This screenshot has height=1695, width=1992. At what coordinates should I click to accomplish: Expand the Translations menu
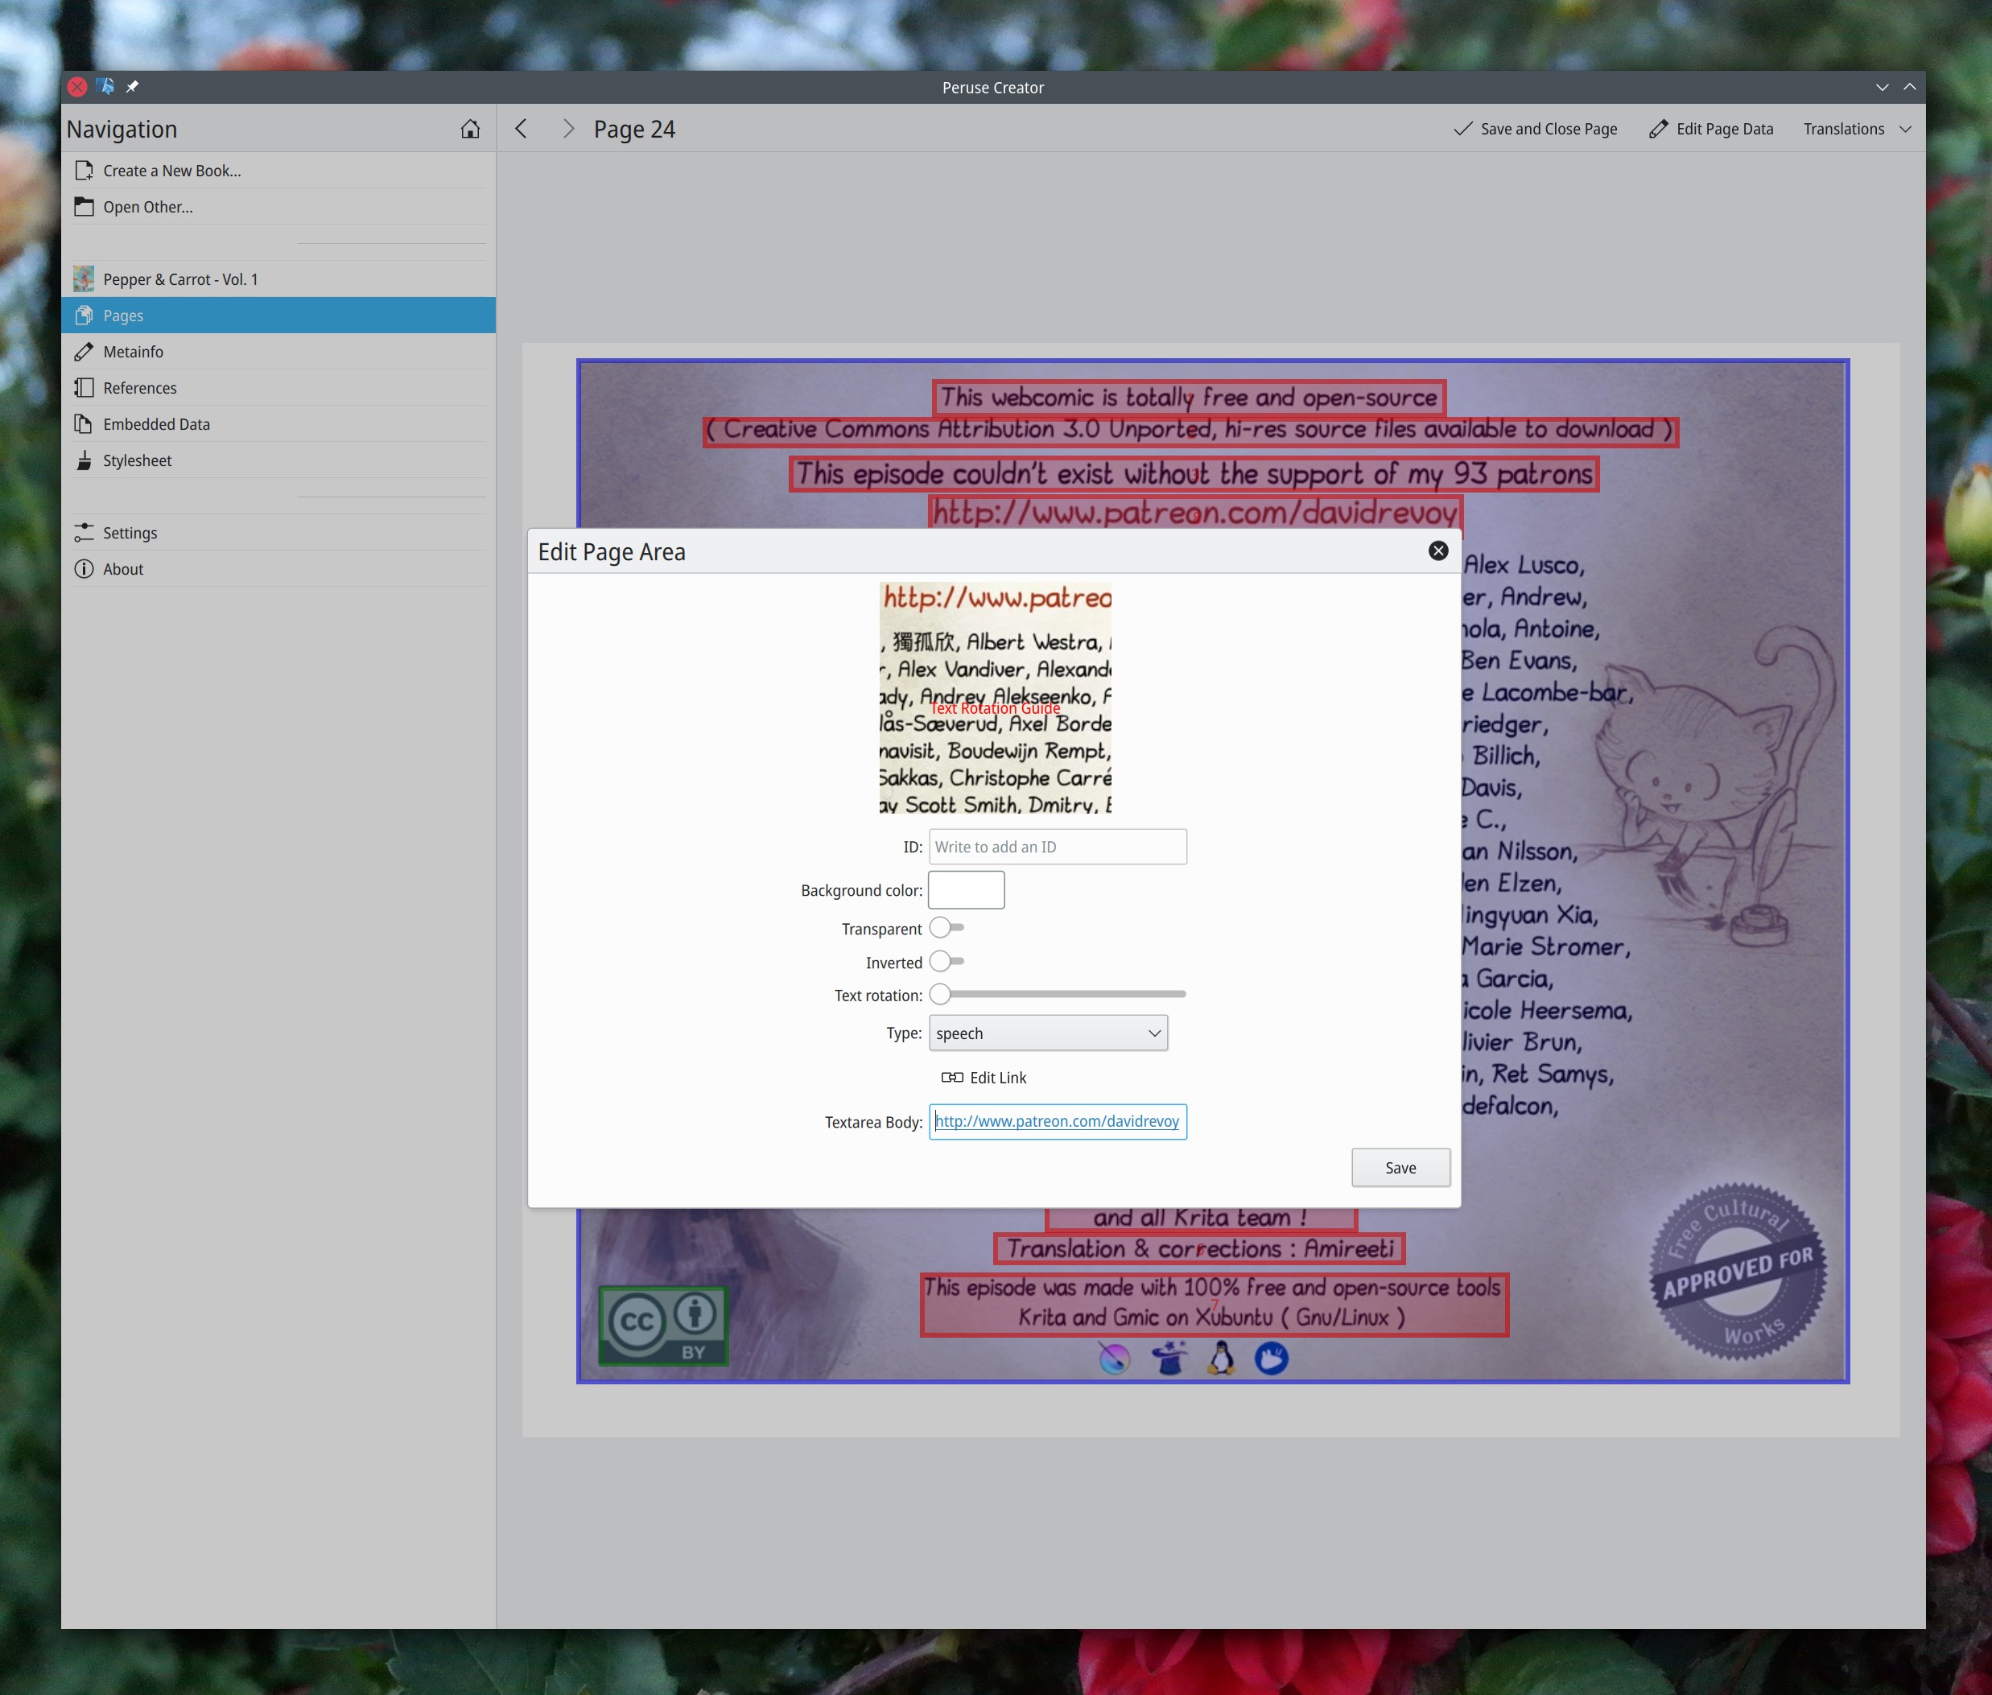1857,129
